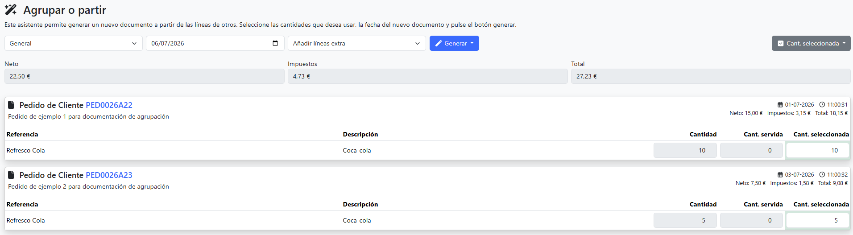Image resolution: width=853 pixels, height=235 pixels.
Task: Open the calendar picker icon in date field
Action: pyautogui.click(x=275, y=43)
